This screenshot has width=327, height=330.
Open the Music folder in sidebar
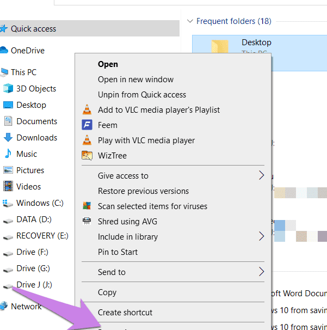coord(27,154)
